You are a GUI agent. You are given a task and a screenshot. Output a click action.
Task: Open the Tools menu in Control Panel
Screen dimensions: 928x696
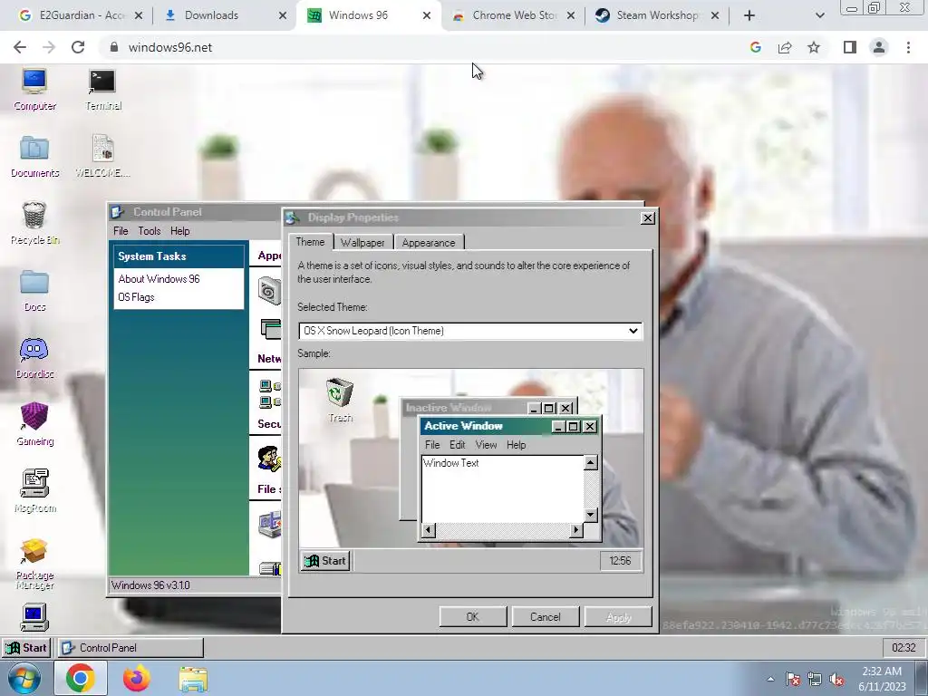coord(150,231)
